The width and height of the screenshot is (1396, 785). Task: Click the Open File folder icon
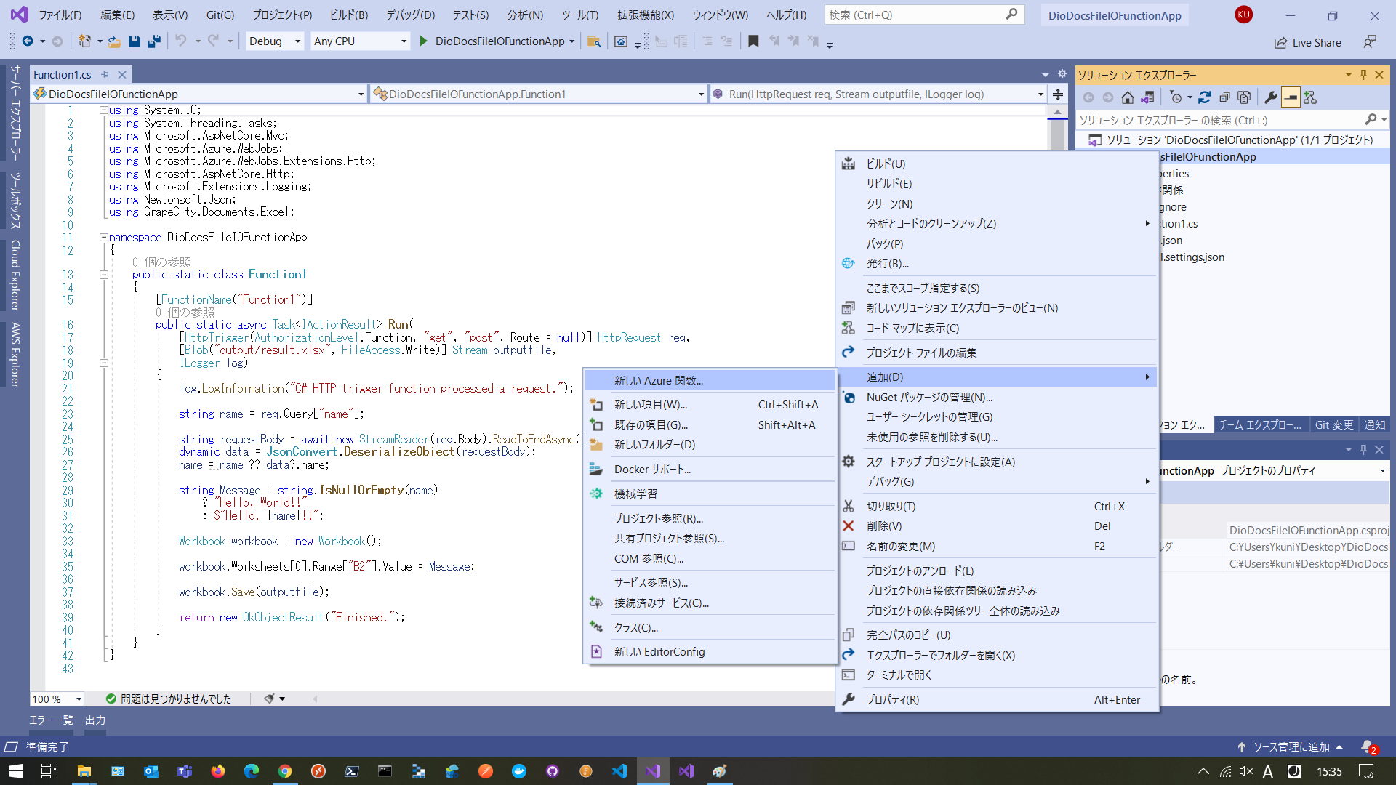click(114, 41)
